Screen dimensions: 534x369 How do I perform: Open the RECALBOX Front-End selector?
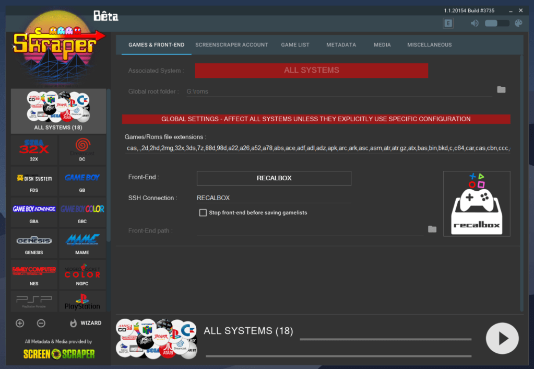tap(274, 178)
